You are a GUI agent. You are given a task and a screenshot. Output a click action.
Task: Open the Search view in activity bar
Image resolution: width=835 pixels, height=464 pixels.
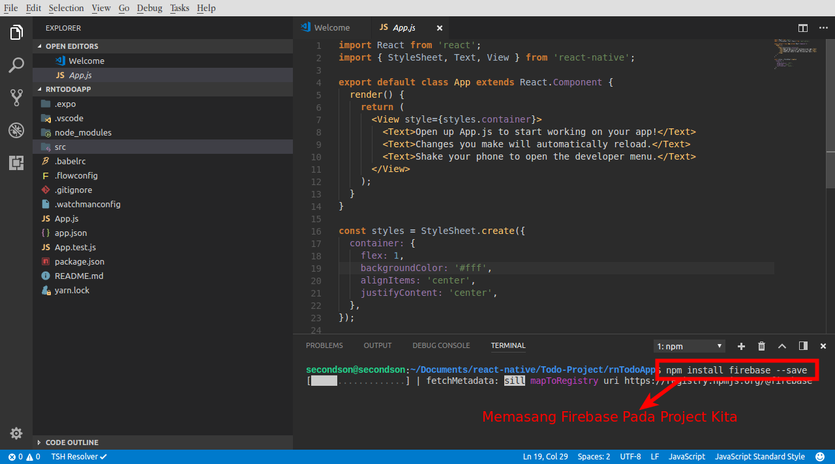(x=16, y=65)
